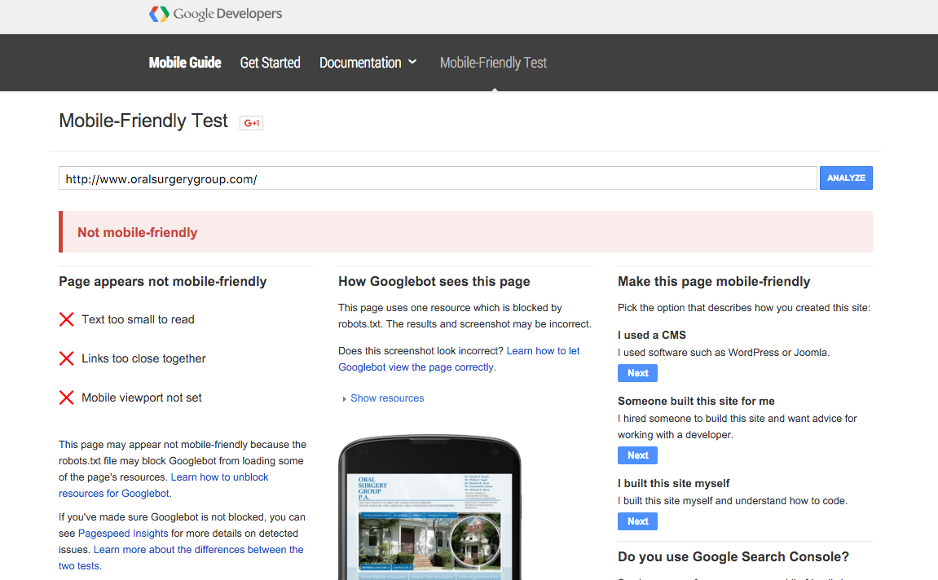Click the red X beside "Links too close together"
This screenshot has width=938, height=580.
(66, 358)
